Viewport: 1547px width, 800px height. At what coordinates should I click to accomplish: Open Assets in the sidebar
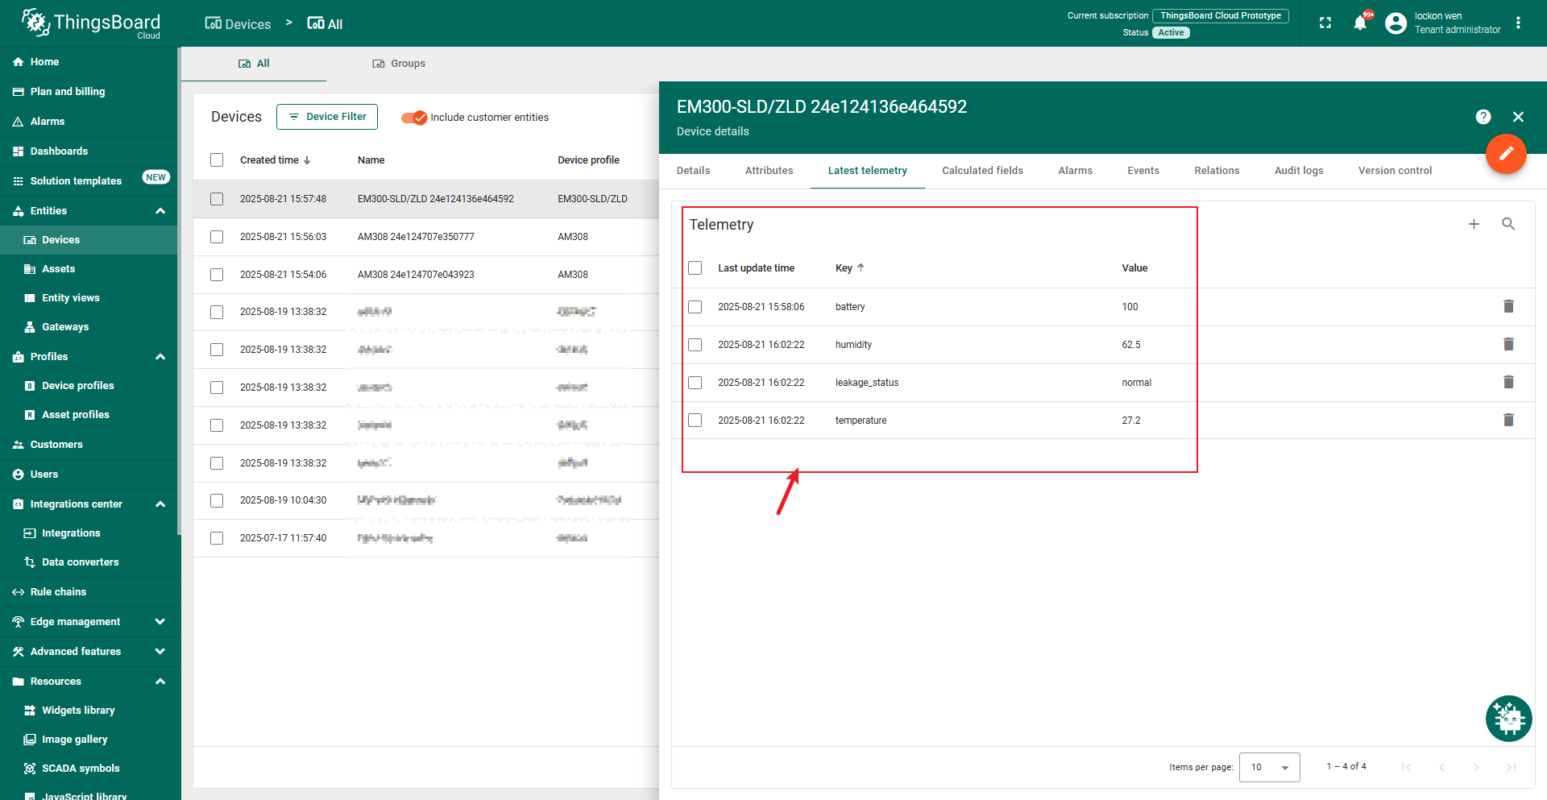[x=89, y=269]
